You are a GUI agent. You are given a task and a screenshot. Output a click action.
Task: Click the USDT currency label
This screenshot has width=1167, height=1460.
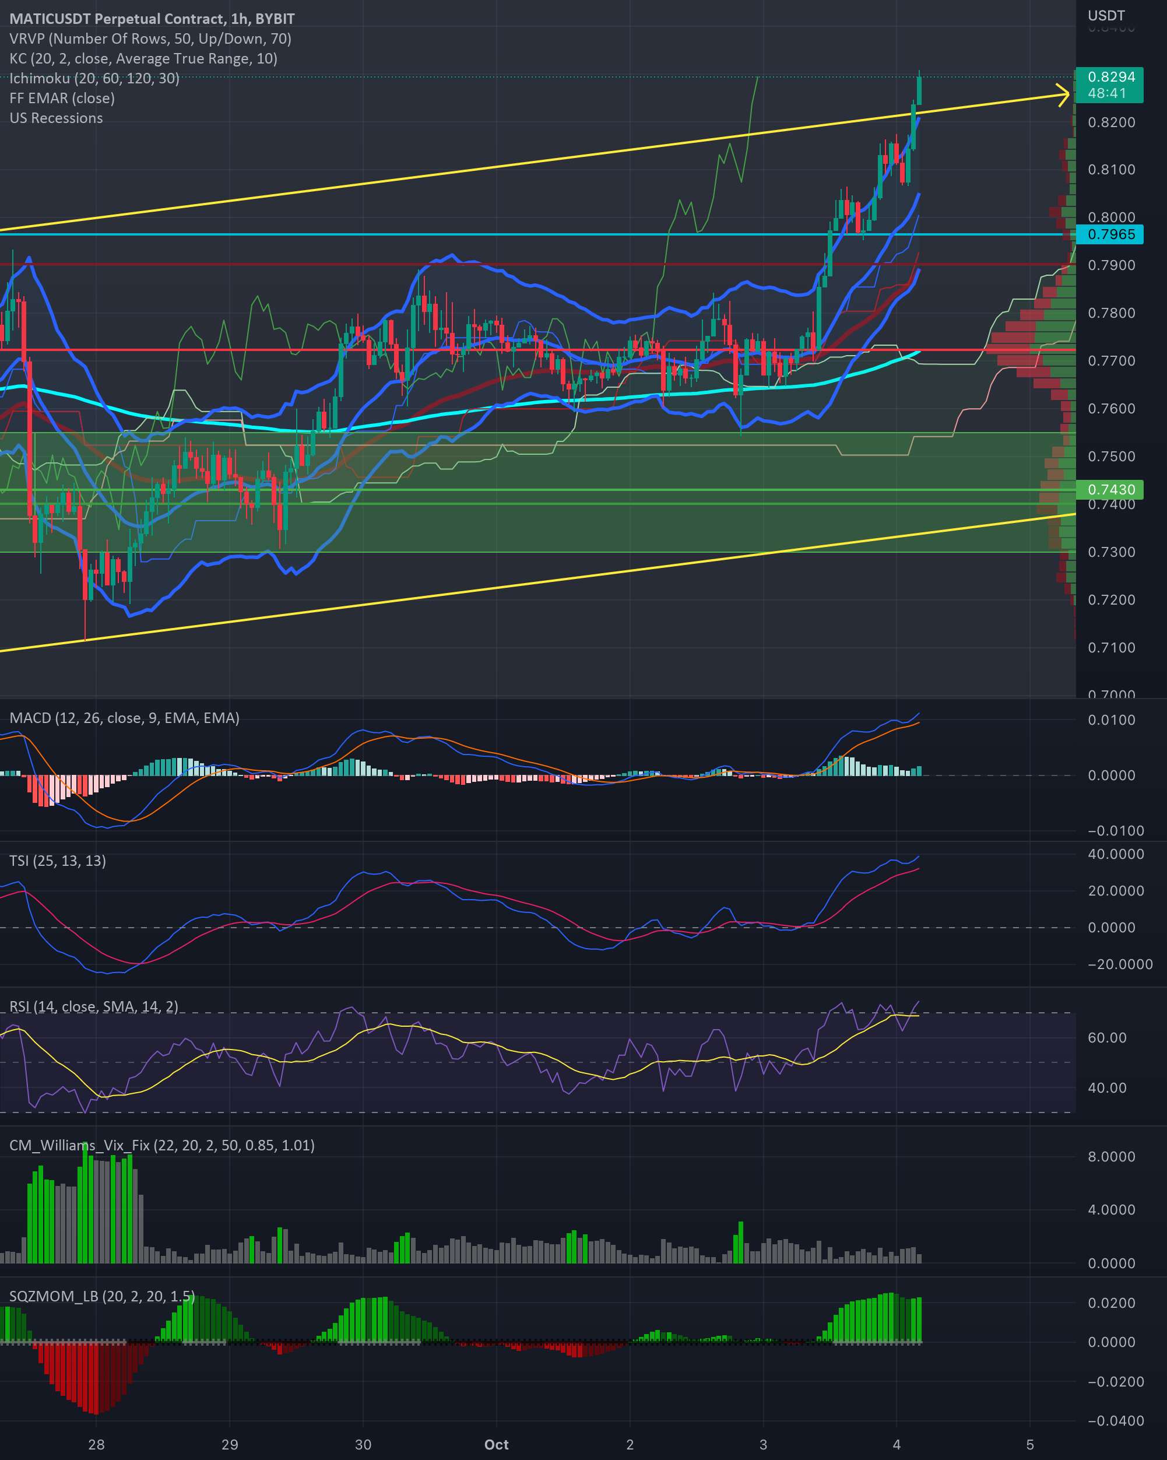(1106, 16)
